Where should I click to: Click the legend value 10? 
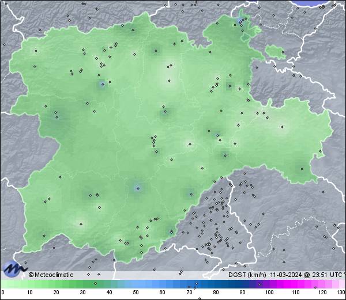pyautogui.click(x=30, y=293)
